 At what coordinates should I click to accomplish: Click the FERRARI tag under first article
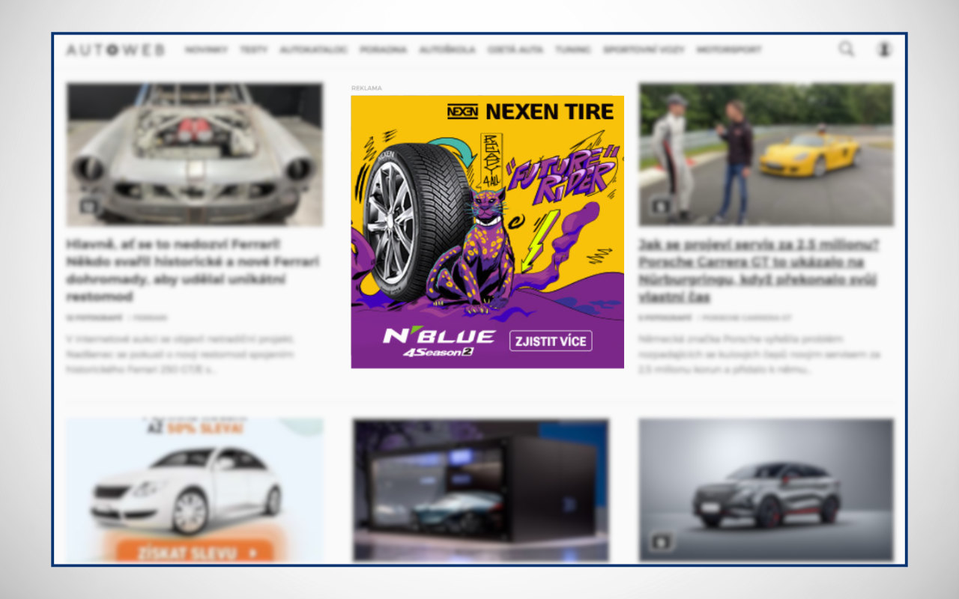pos(151,318)
